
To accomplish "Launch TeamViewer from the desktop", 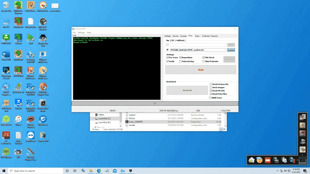I will [x=31, y=137].
